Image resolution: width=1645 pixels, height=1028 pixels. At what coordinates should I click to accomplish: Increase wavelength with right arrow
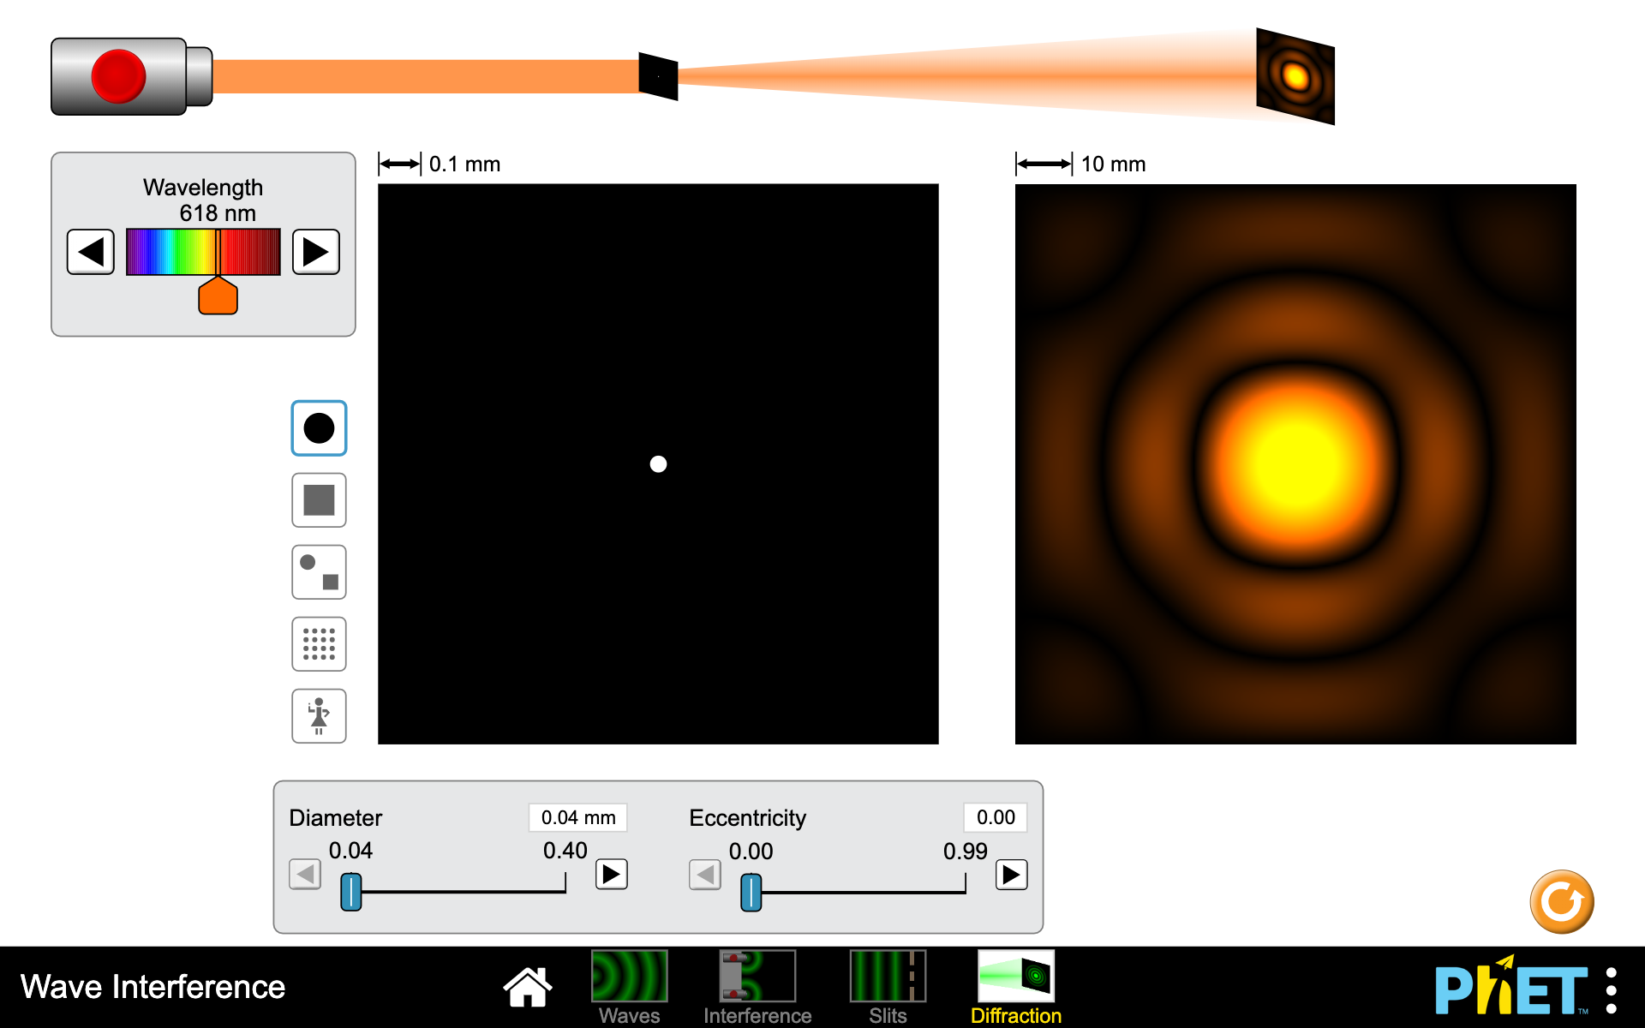(315, 252)
